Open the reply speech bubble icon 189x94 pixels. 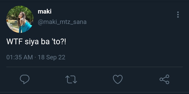point(25,79)
